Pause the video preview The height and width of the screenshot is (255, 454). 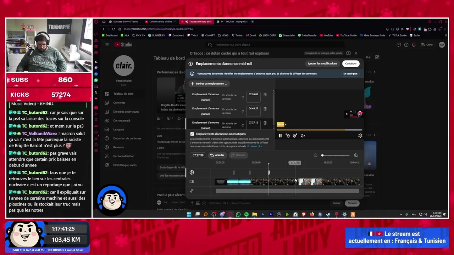(x=280, y=136)
